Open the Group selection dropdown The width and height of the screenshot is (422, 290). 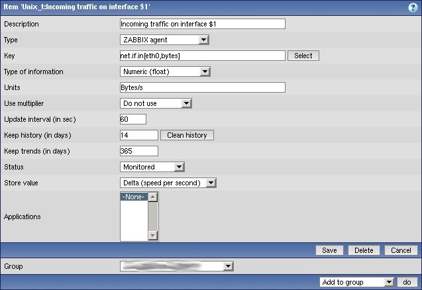(x=177, y=266)
